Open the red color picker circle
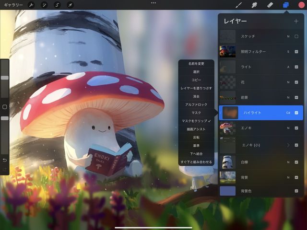The height and width of the screenshot is (230, 307). coord(301,5)
